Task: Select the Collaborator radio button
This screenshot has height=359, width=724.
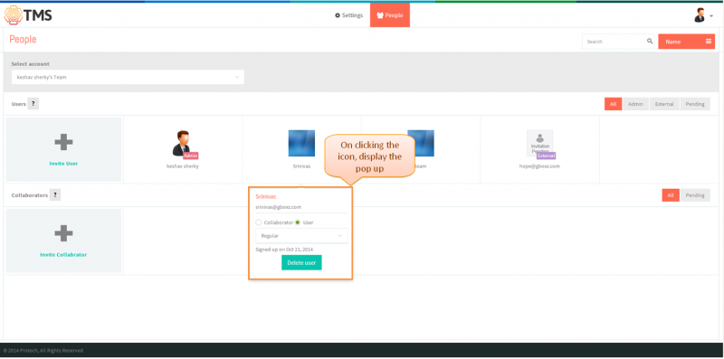Action: 259,222
